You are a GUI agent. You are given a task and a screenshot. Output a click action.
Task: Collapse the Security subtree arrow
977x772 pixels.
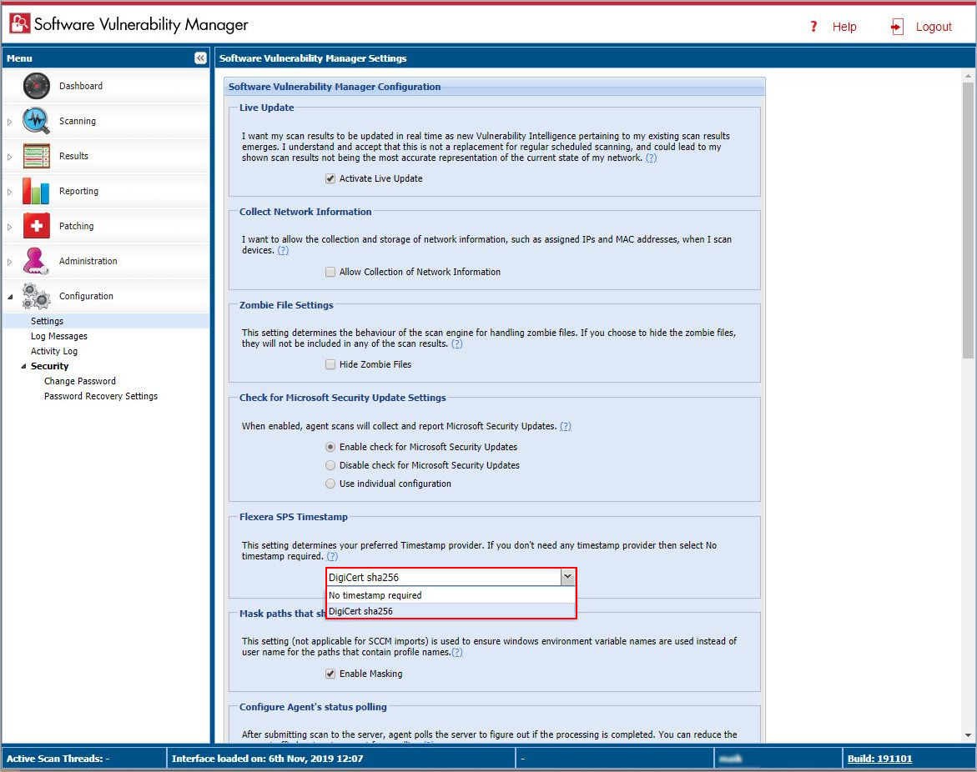(x=23, y=367)
